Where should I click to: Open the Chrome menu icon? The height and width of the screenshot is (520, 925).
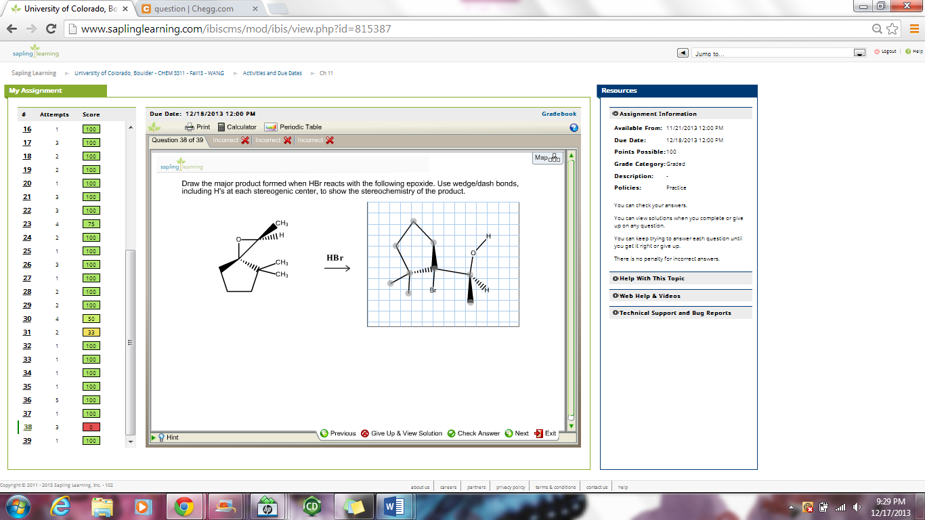click(x=914, y=29)
